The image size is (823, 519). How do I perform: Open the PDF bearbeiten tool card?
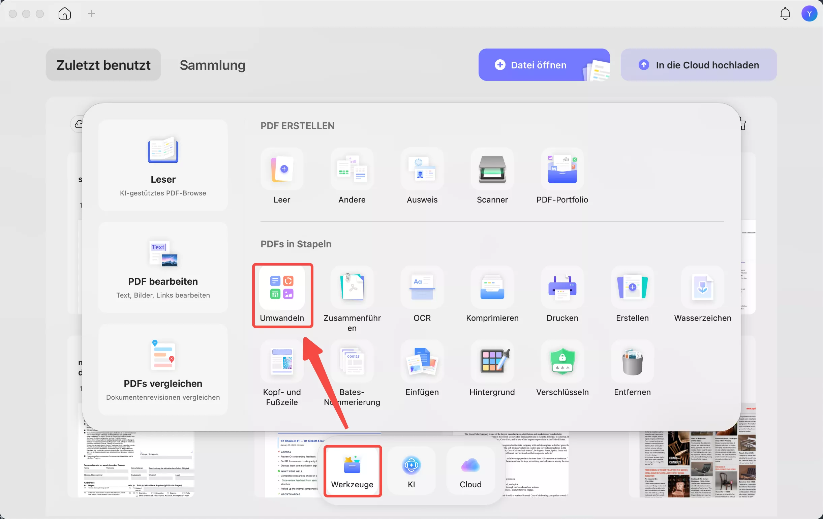coord(163,268)
